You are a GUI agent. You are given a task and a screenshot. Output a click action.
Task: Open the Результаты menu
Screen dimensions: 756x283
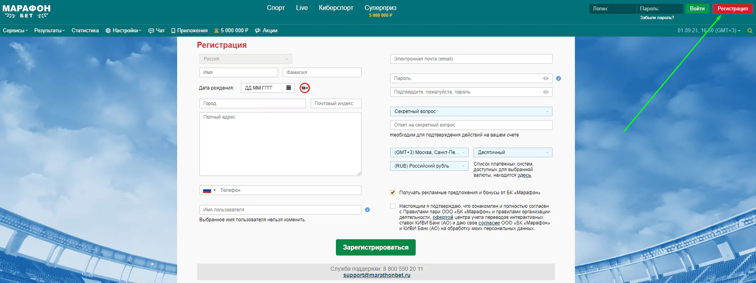tap(49, 31)
